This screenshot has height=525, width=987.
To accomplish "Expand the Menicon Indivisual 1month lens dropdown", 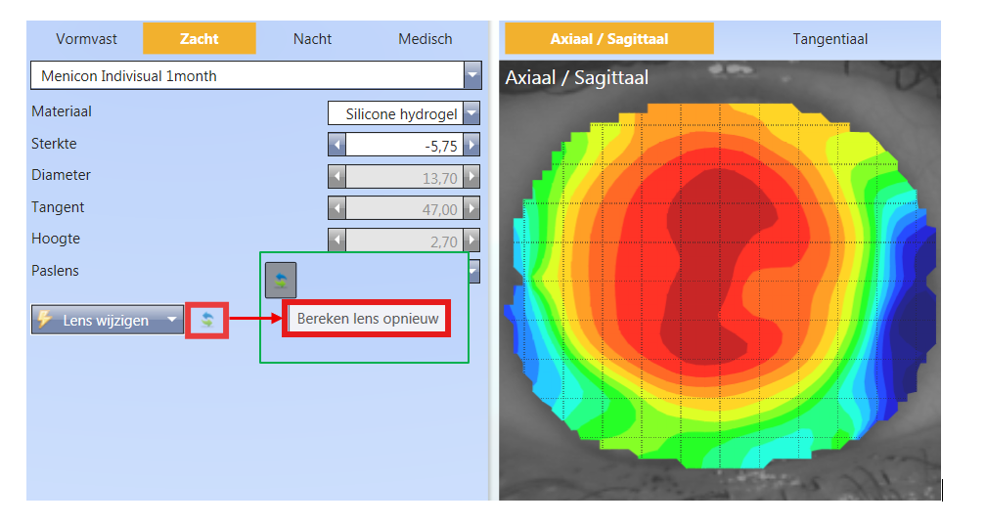I will (472, 75).
